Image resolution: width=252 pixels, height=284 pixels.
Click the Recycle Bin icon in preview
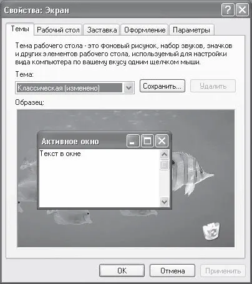tap(211, 231)
